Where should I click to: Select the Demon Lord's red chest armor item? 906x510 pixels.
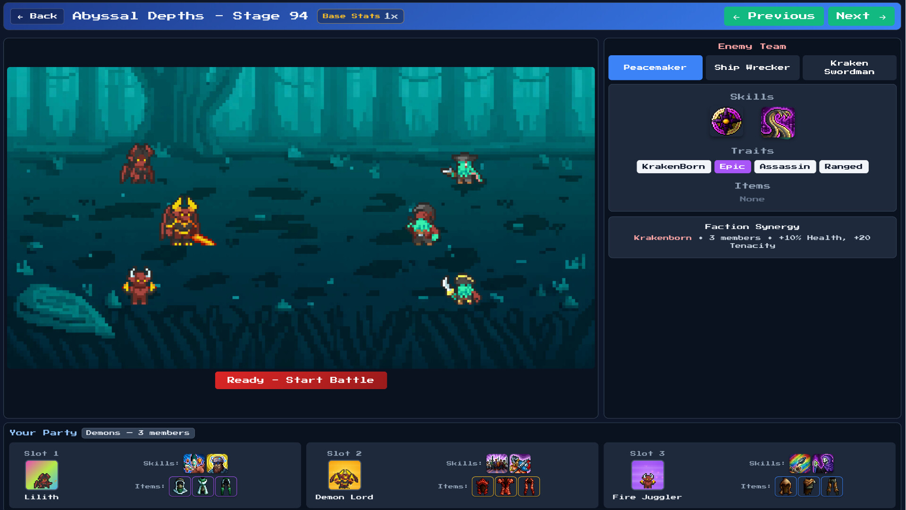[x=506, y=486]
